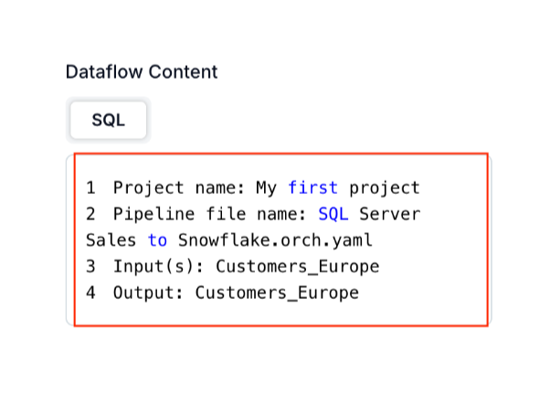Click line number 2 in code block
550x404 pixels.
[x=90, y=215]
